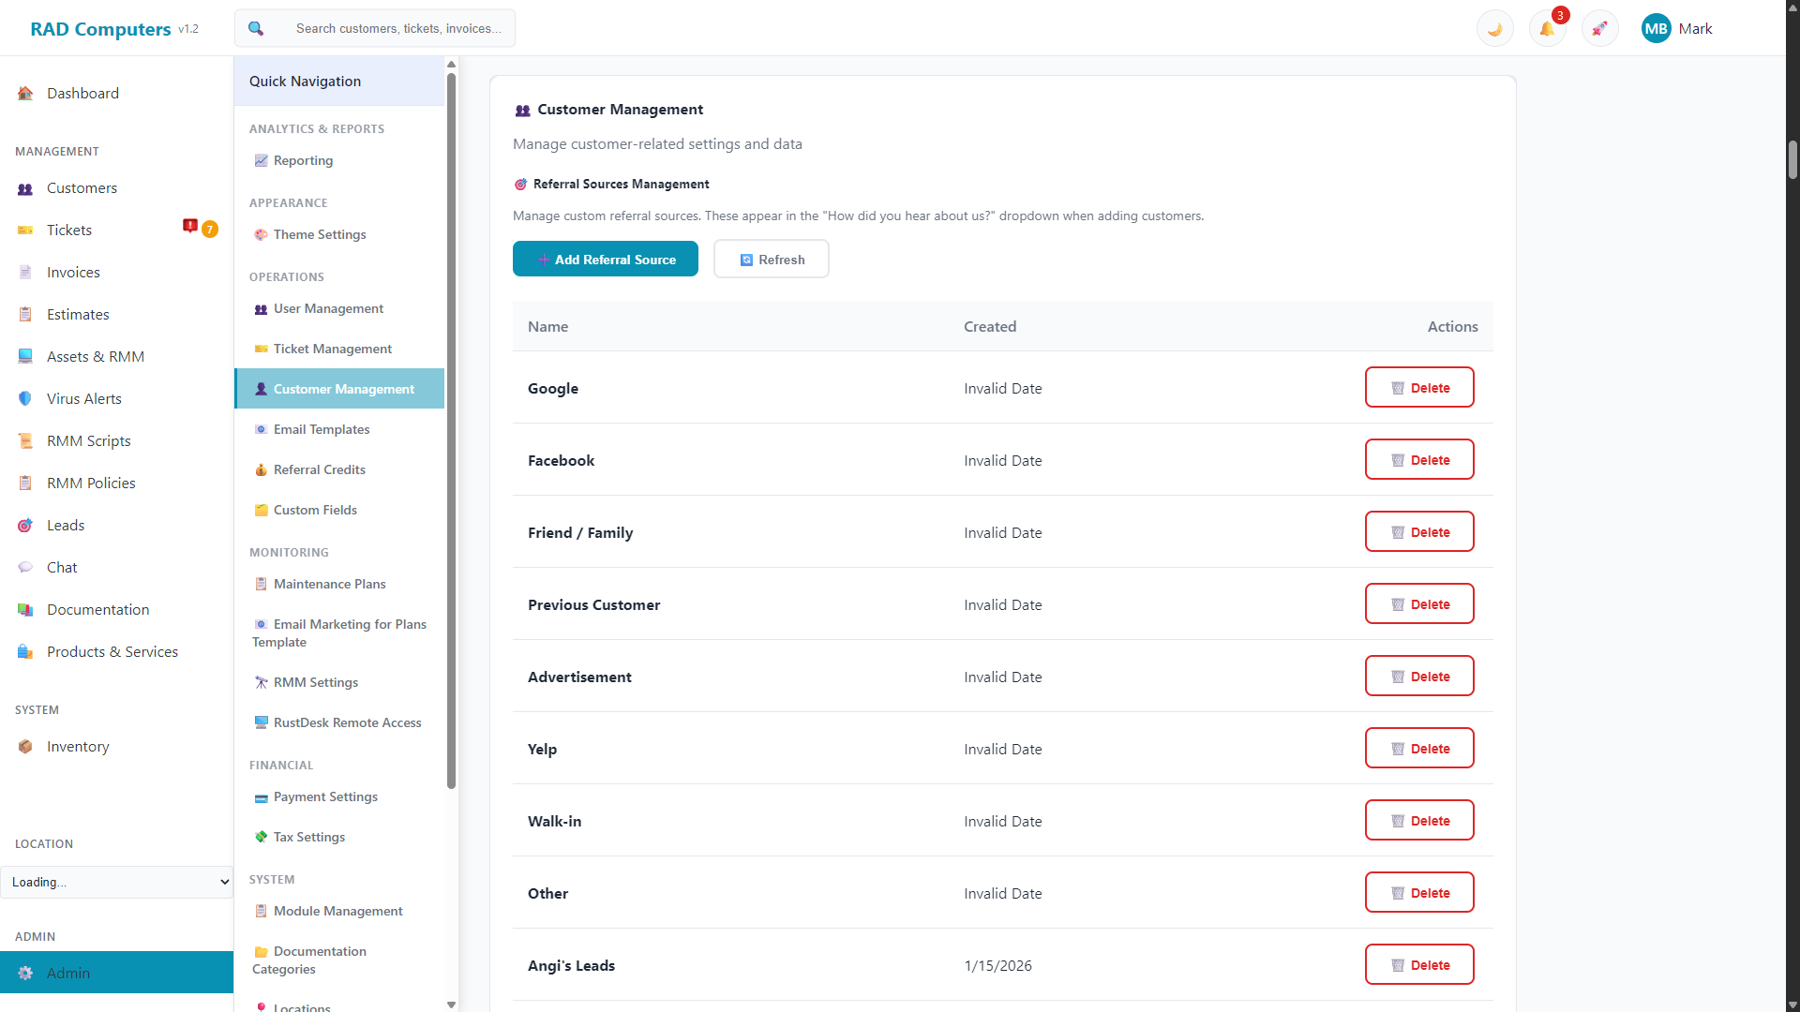Open Chat from the sidebar

[62, 567]
